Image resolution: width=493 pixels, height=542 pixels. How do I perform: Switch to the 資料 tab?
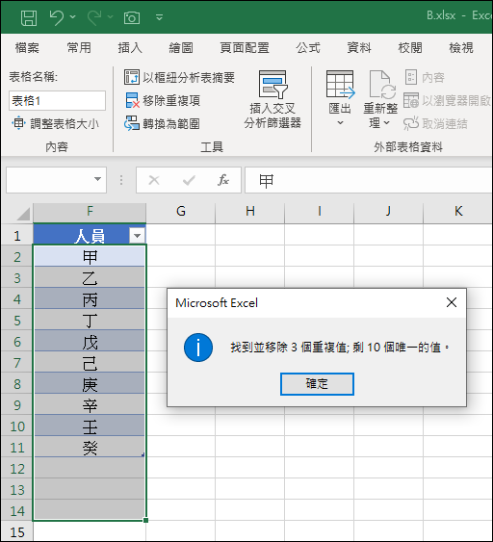(x=359, y=48)
